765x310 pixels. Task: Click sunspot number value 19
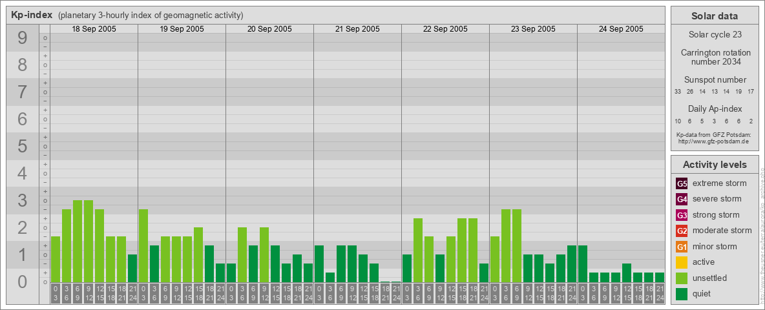point(739,92)
